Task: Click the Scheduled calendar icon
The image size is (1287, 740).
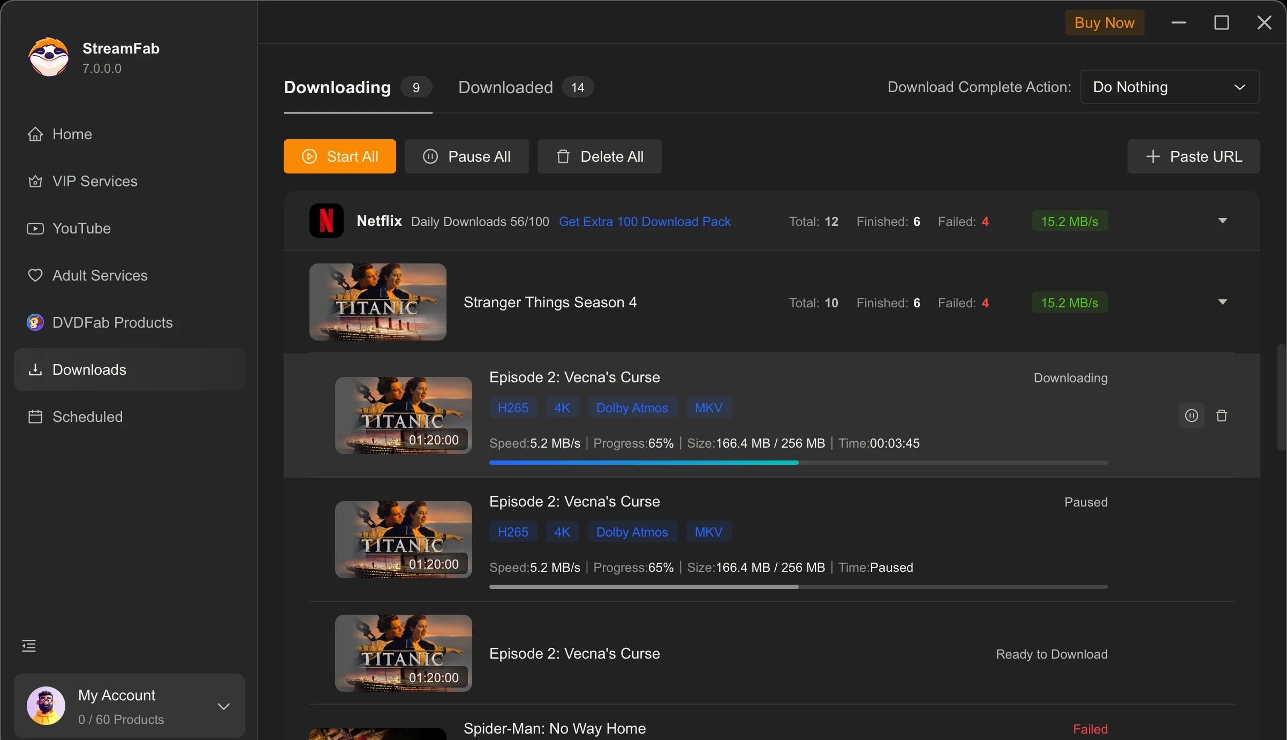Action: point(35,417)
